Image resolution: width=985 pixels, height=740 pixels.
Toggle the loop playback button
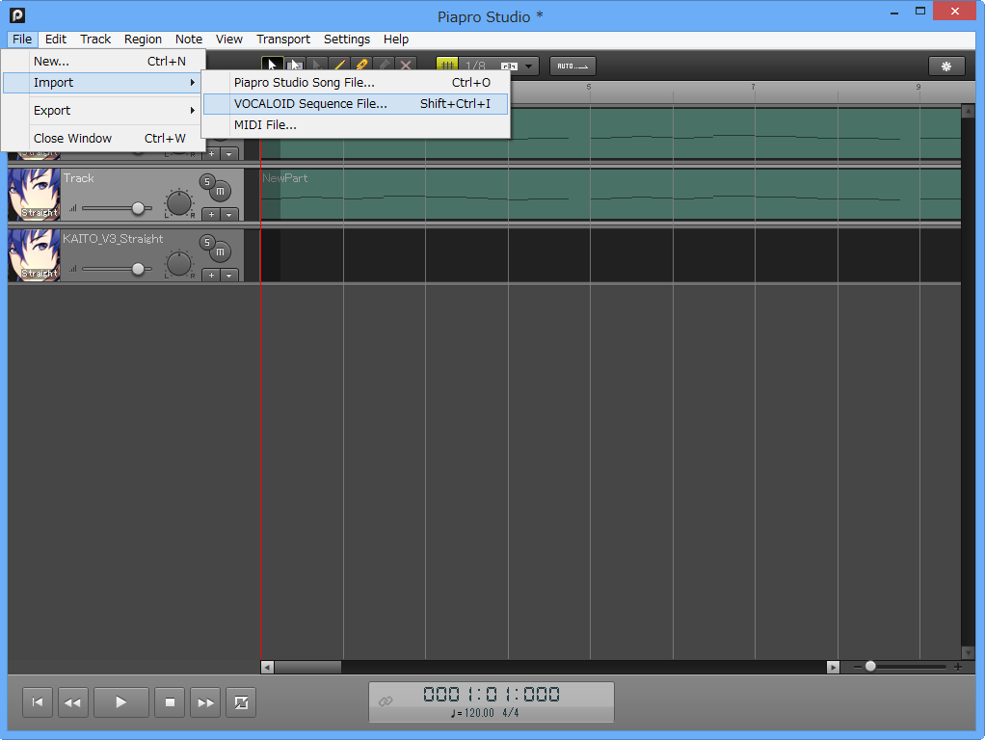point(241,702)
